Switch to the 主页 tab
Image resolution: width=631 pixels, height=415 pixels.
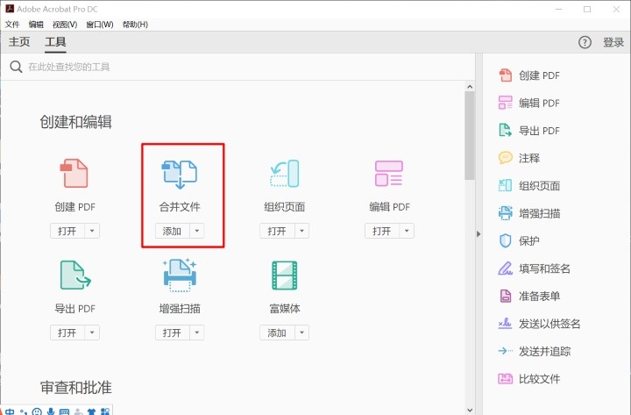(19, 42)
